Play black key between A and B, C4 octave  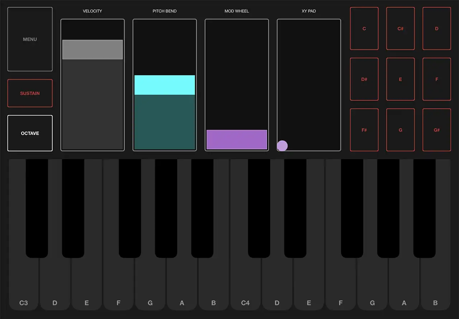coord(424,208)
